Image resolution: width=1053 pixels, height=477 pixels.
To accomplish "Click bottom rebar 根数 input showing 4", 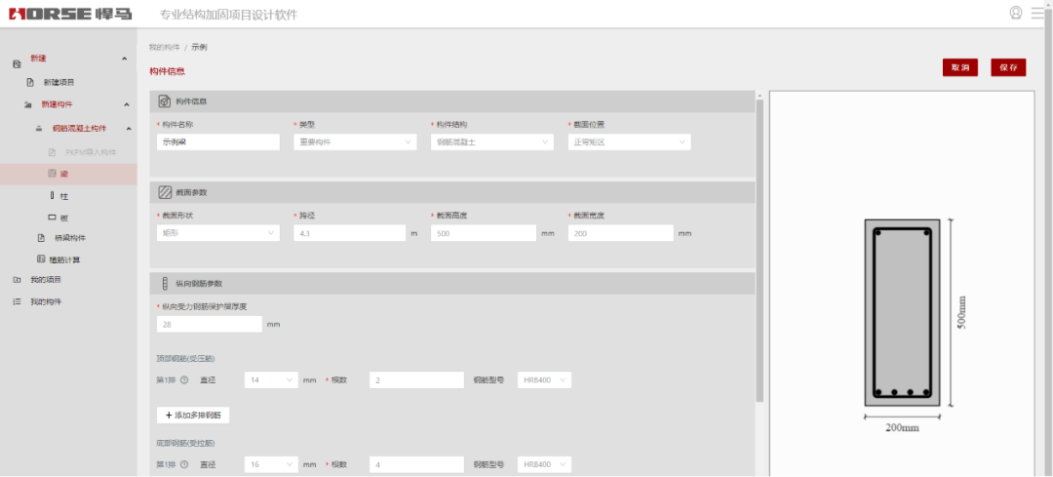I will pos(416,465).
